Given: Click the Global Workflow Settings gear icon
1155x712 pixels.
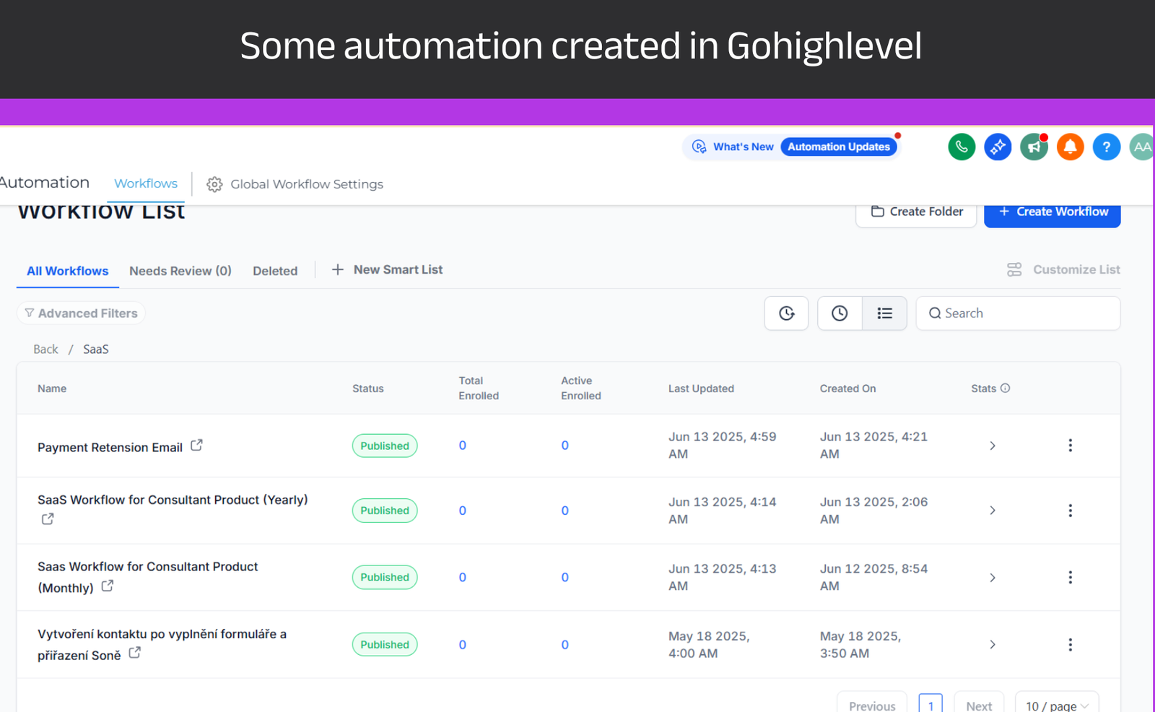Looking at the screenshot, I should (x=214, y=185).
